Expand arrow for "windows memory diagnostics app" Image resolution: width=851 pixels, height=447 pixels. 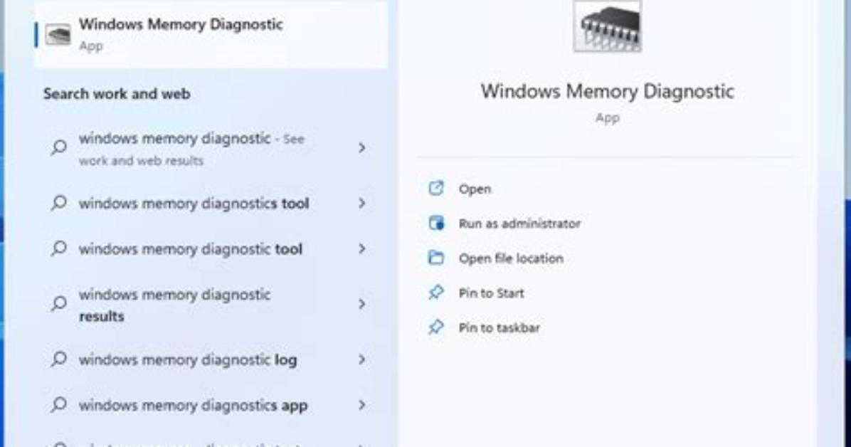[x=362, y=405]
